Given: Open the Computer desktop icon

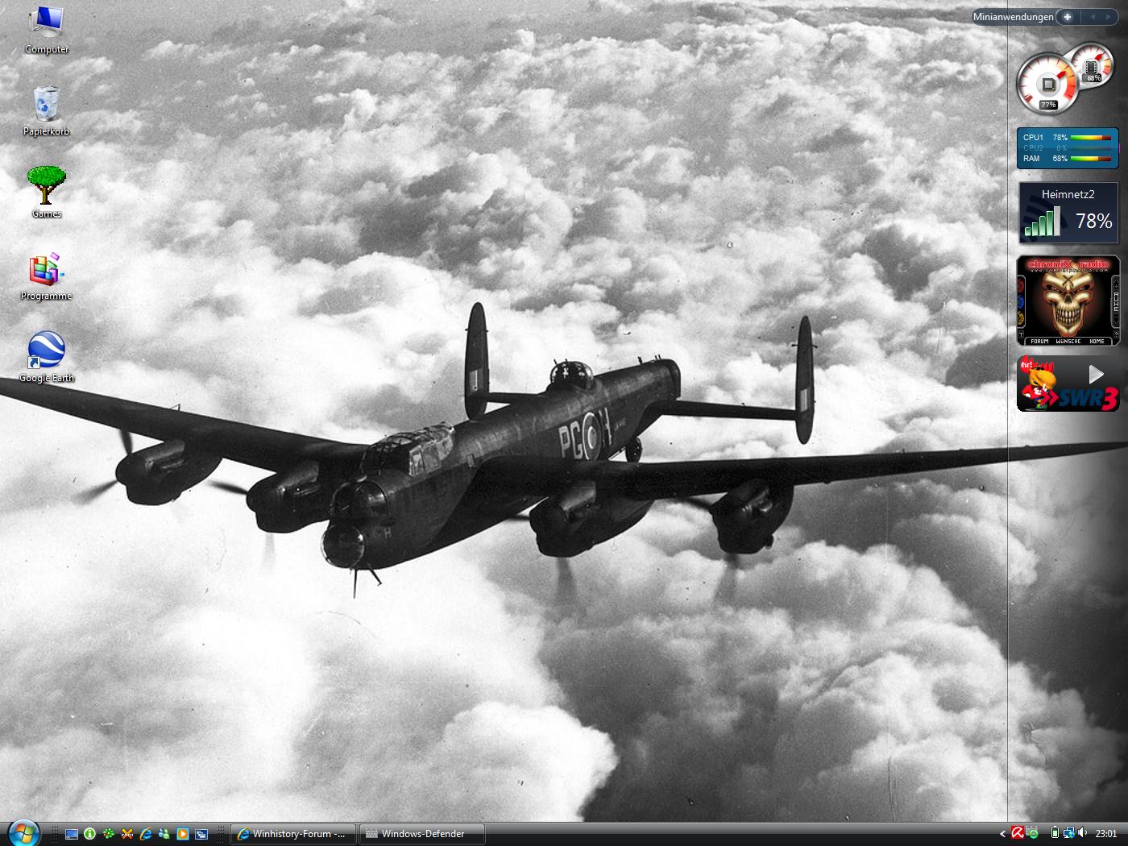Looking at the screenshot, I should [x=46, y=23].
